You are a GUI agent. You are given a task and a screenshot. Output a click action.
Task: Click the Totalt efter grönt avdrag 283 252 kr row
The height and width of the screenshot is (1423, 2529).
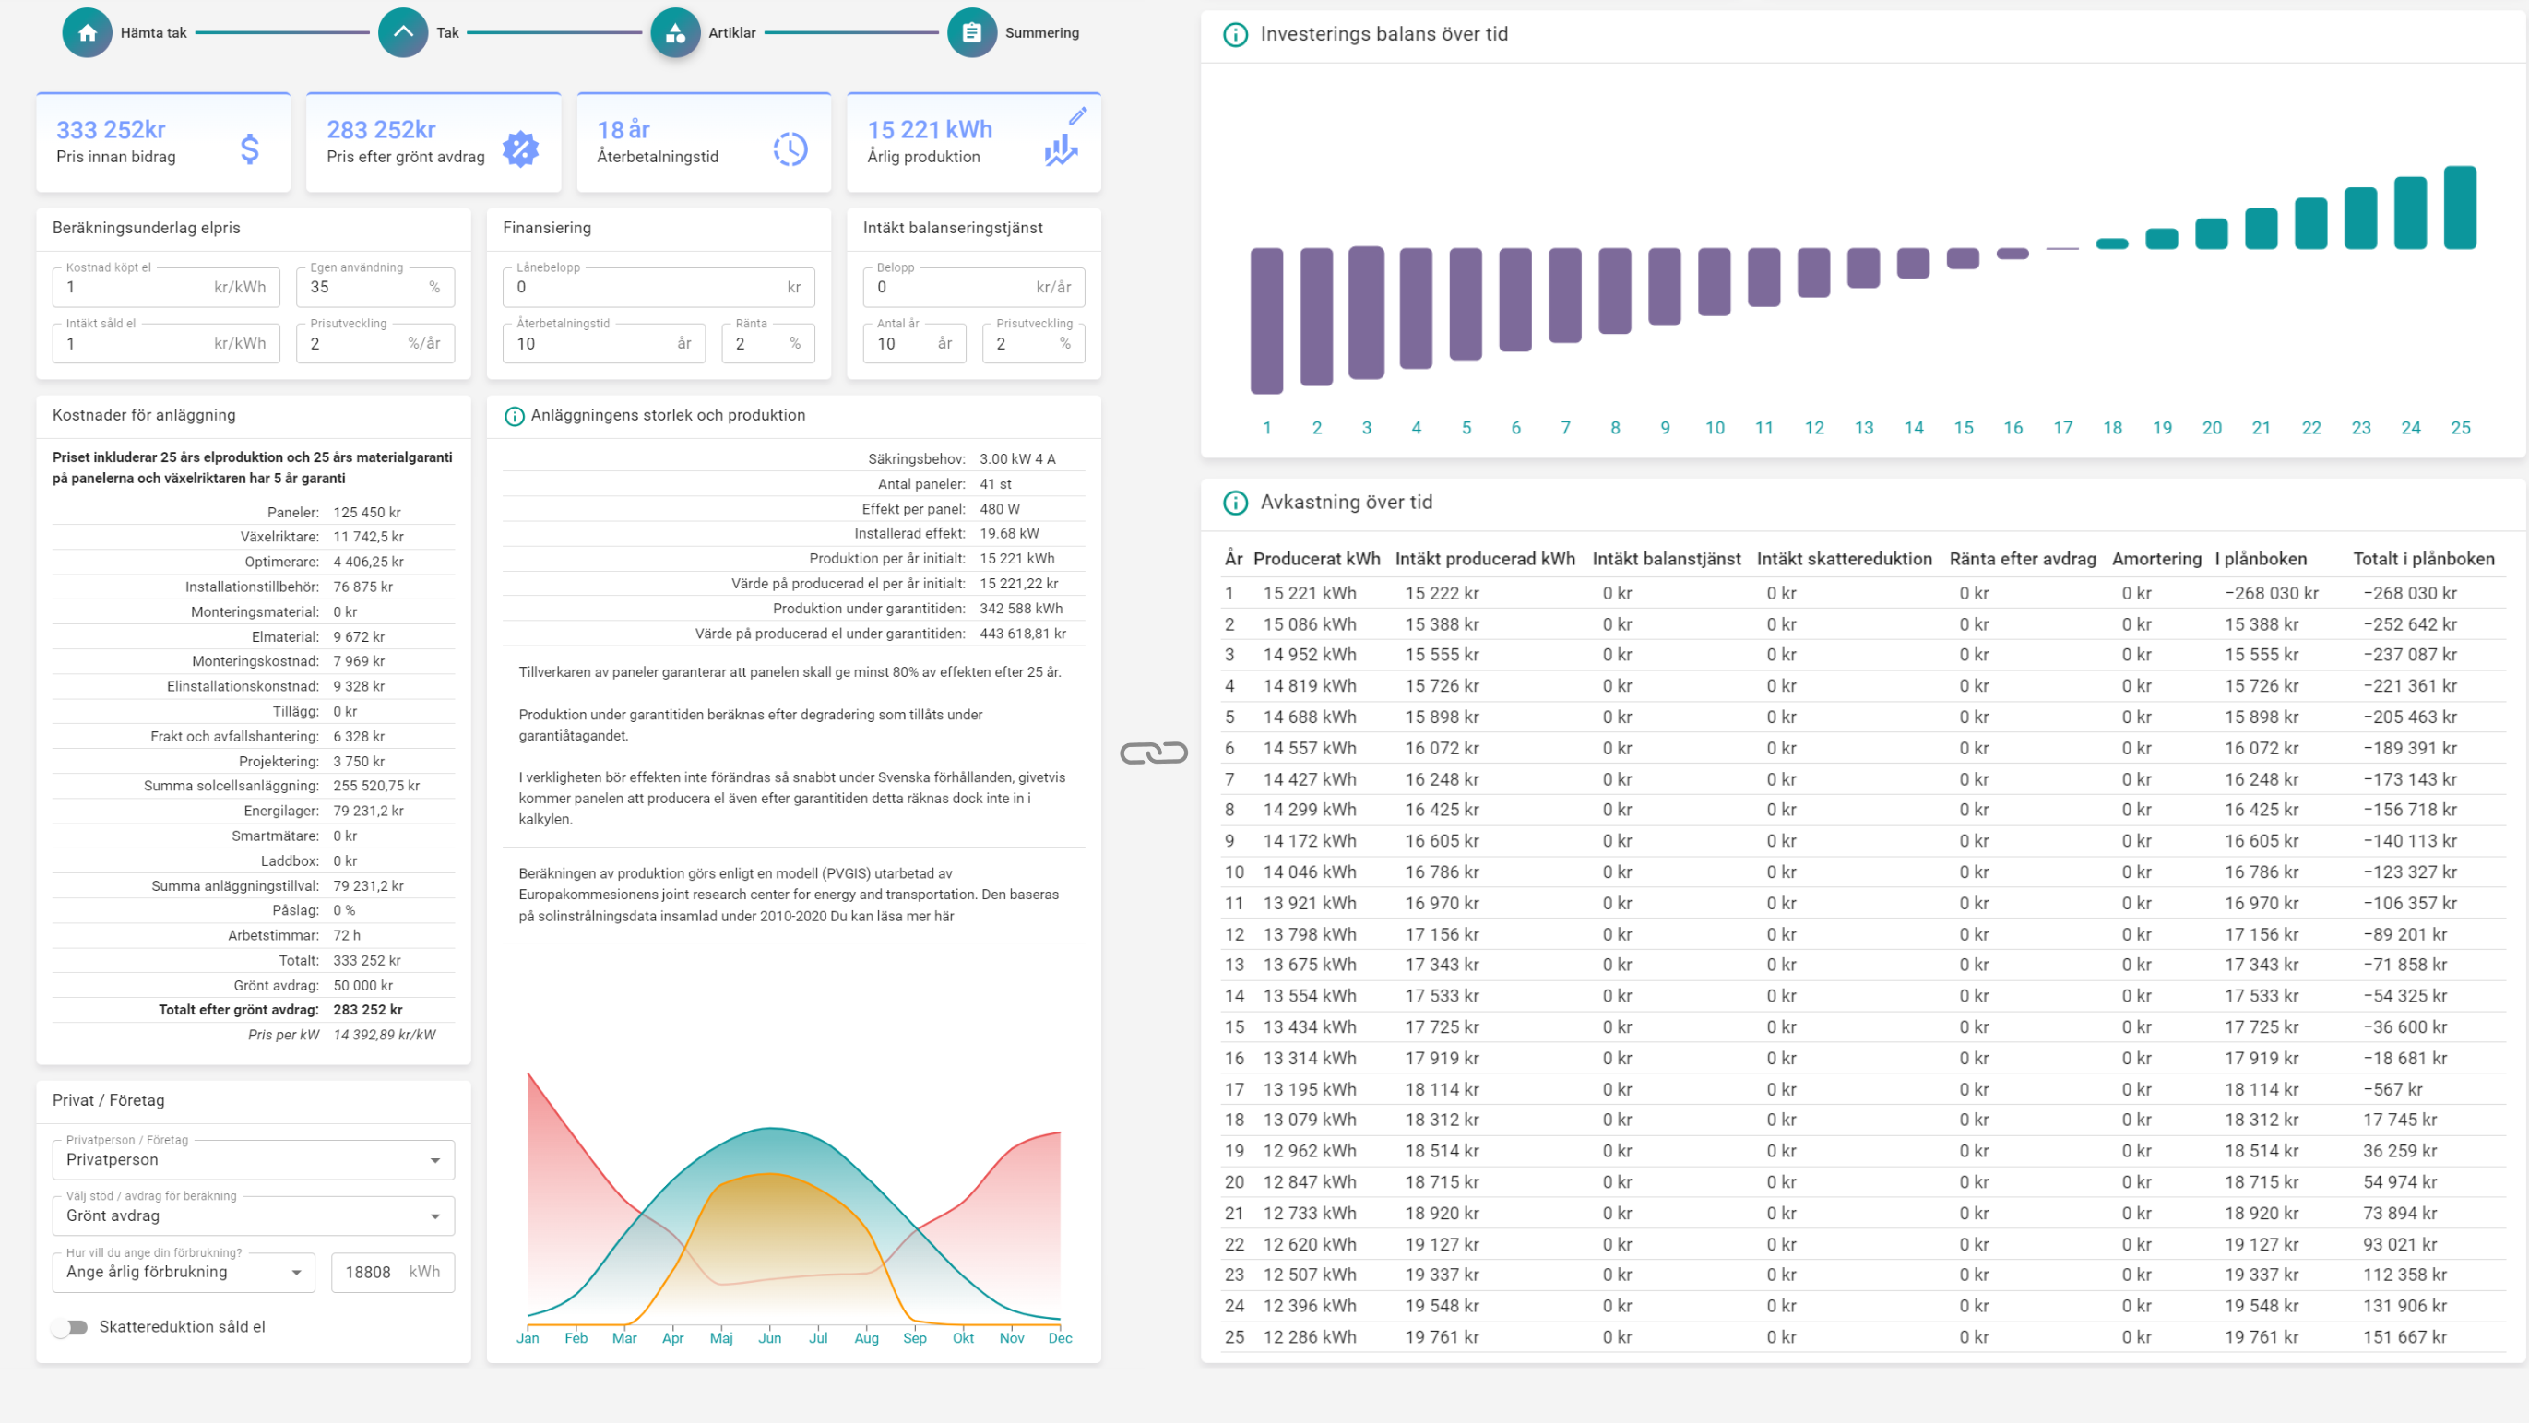254,1010
